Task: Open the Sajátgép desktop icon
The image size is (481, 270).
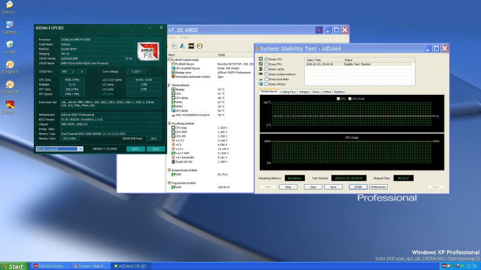Action: coord(9,25)
